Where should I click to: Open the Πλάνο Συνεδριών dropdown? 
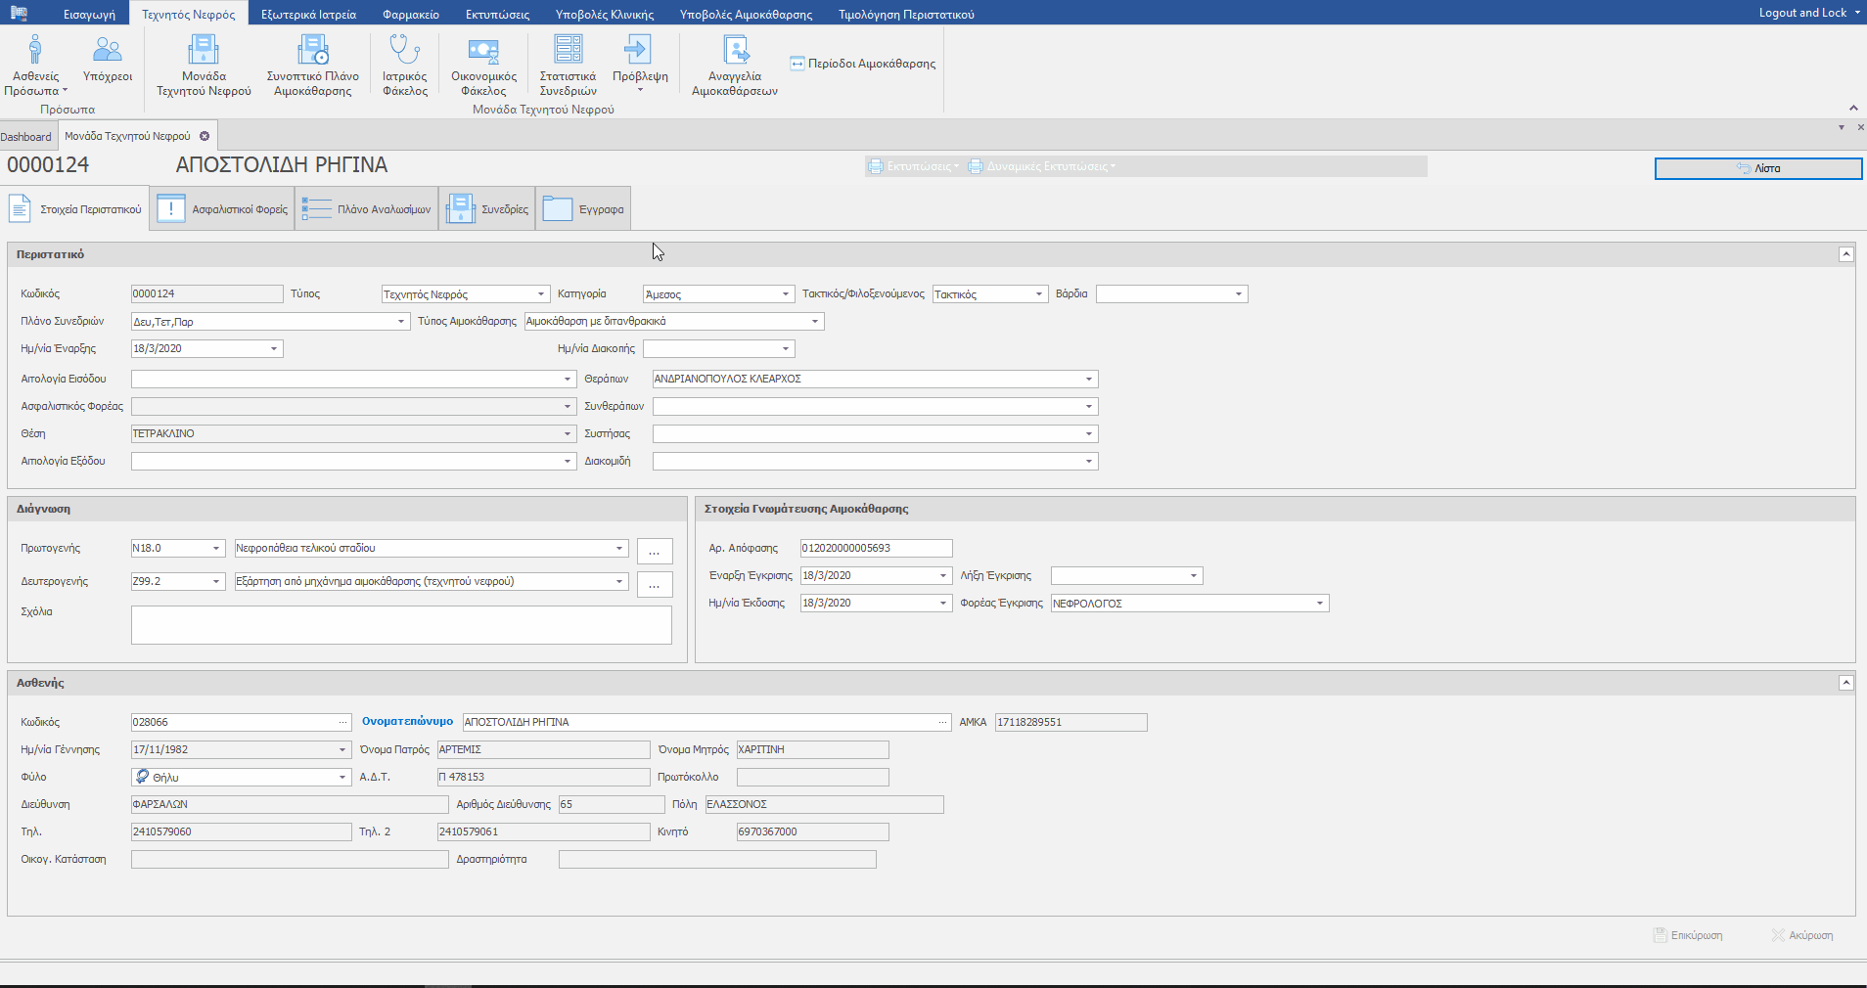(400, 322)
